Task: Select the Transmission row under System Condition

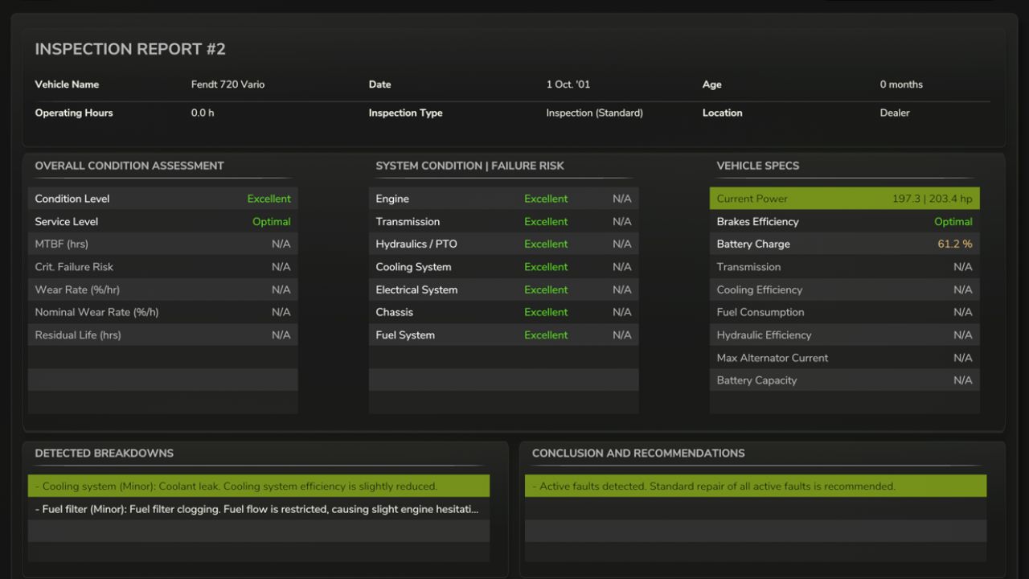Action: click(x=503, y=221)
